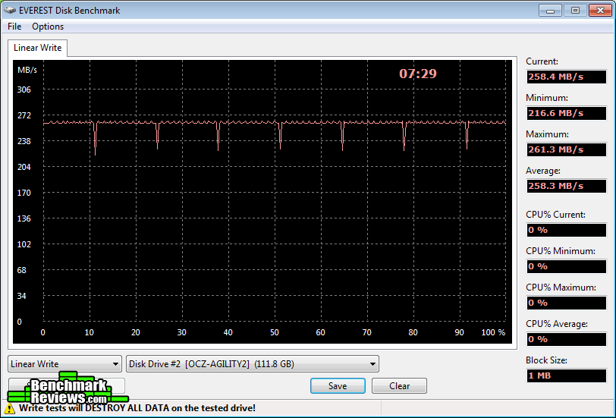The height and width of the screenshot is (418, 616).
Task: Click the Clear button
Action: [x=399, y=386]
